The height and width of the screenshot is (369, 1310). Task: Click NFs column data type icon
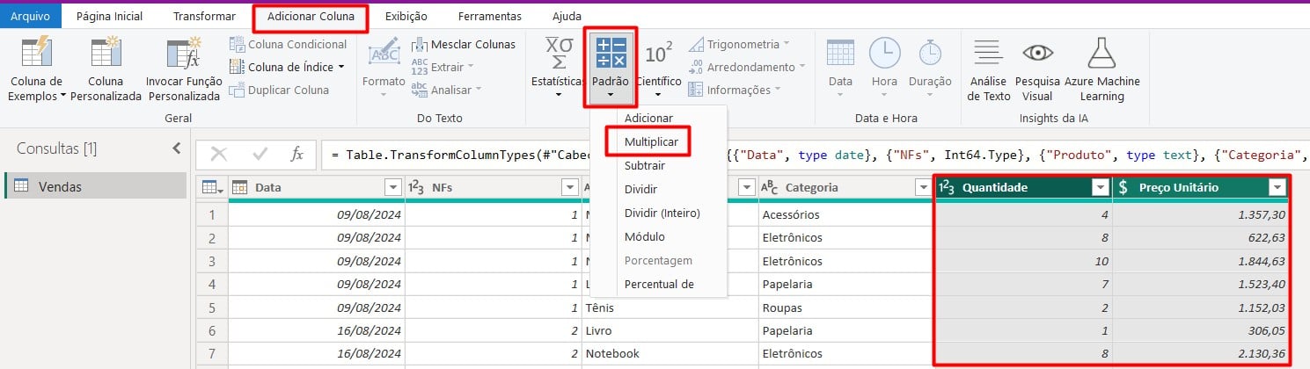416,187
